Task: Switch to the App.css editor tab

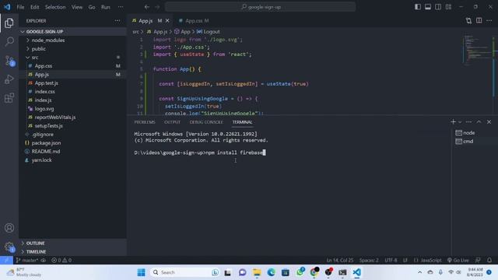Action: click(x=194, y=21)
